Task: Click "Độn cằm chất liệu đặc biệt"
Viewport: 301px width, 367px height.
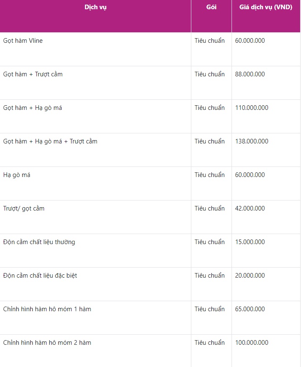Action: 40,276
